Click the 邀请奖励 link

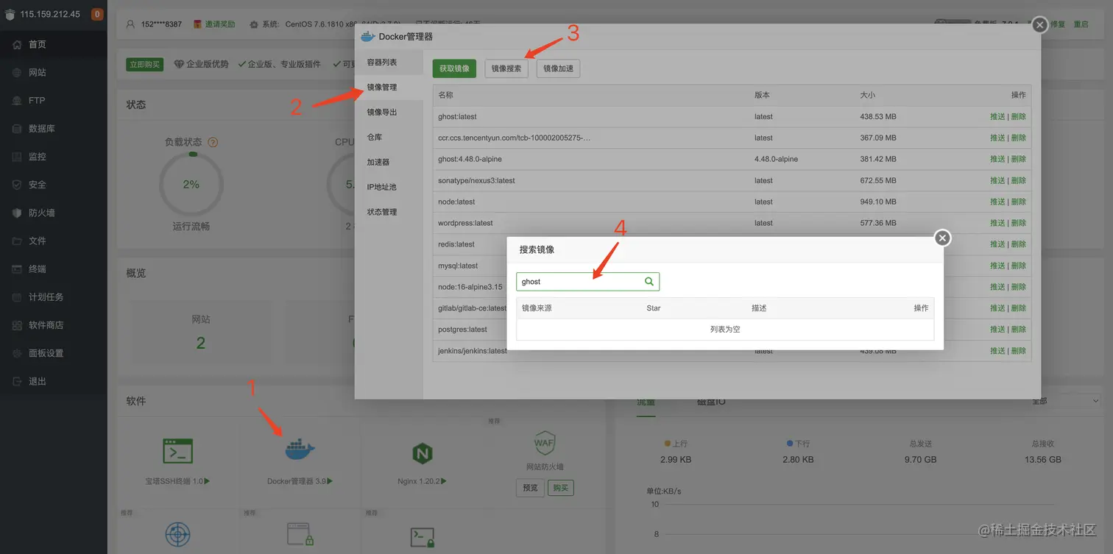tap(220, 24)
